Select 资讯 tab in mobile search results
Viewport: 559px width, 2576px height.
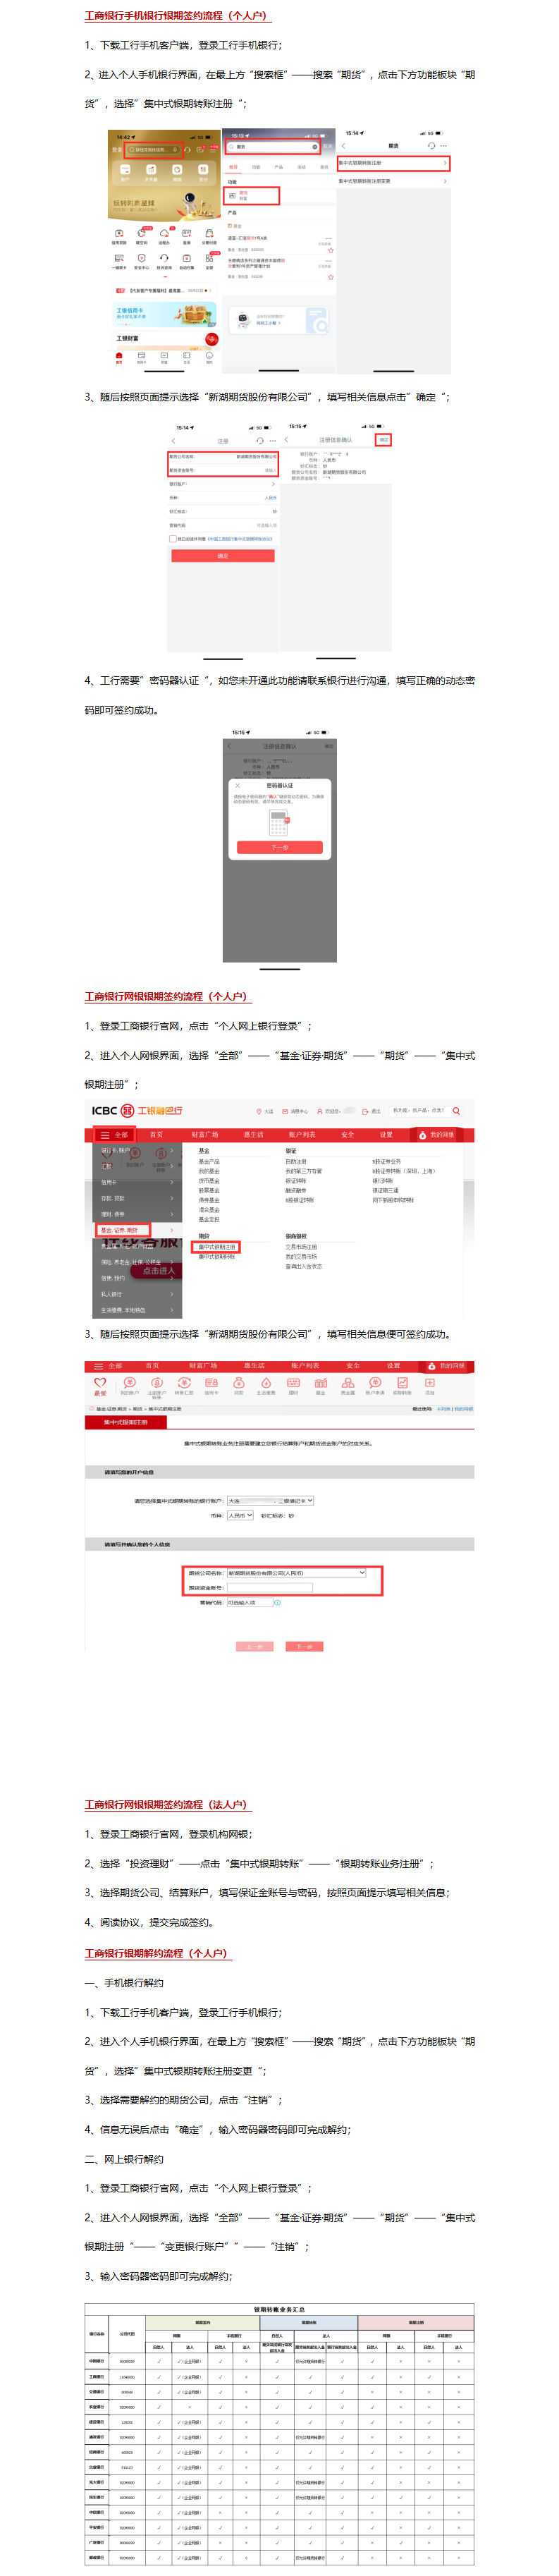pos(324,167)
